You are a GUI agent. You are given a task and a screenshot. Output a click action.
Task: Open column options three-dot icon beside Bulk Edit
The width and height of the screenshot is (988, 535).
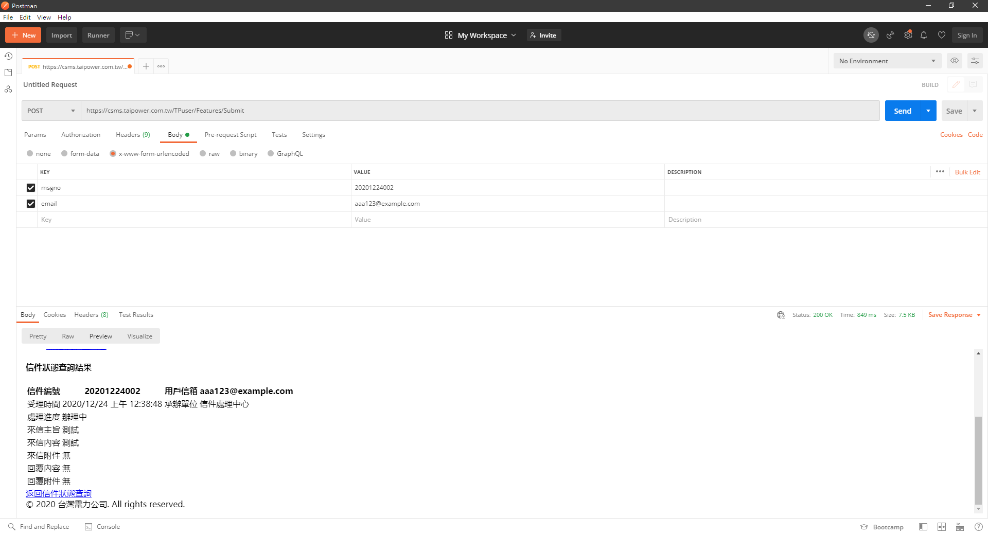click(940, 171)
